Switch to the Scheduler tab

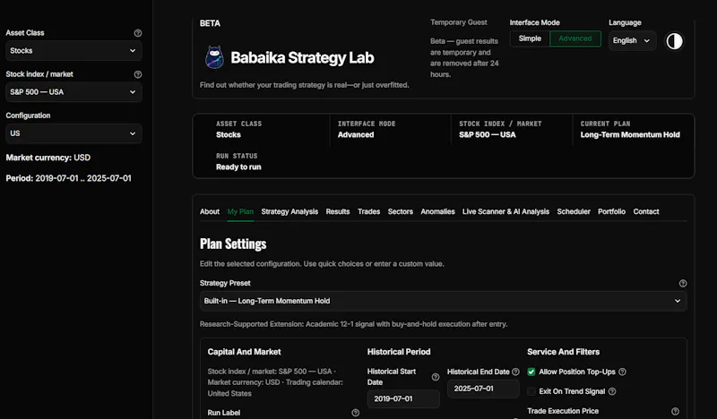tap(574, 211)
